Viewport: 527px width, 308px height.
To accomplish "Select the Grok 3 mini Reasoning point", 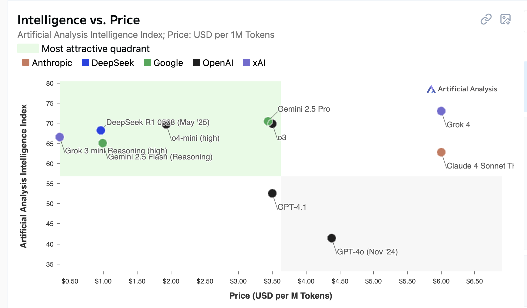I will (x=60, y=137).
